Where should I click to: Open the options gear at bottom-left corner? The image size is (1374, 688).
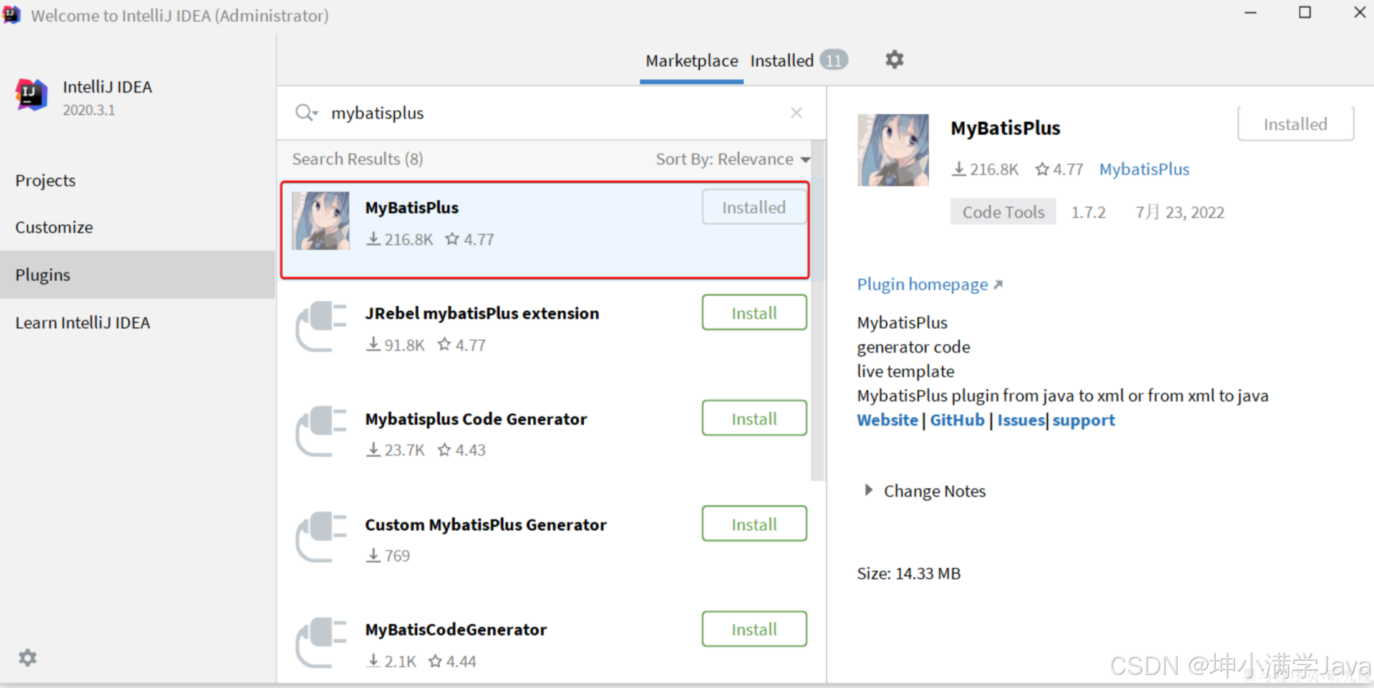[x=27, y=657]
